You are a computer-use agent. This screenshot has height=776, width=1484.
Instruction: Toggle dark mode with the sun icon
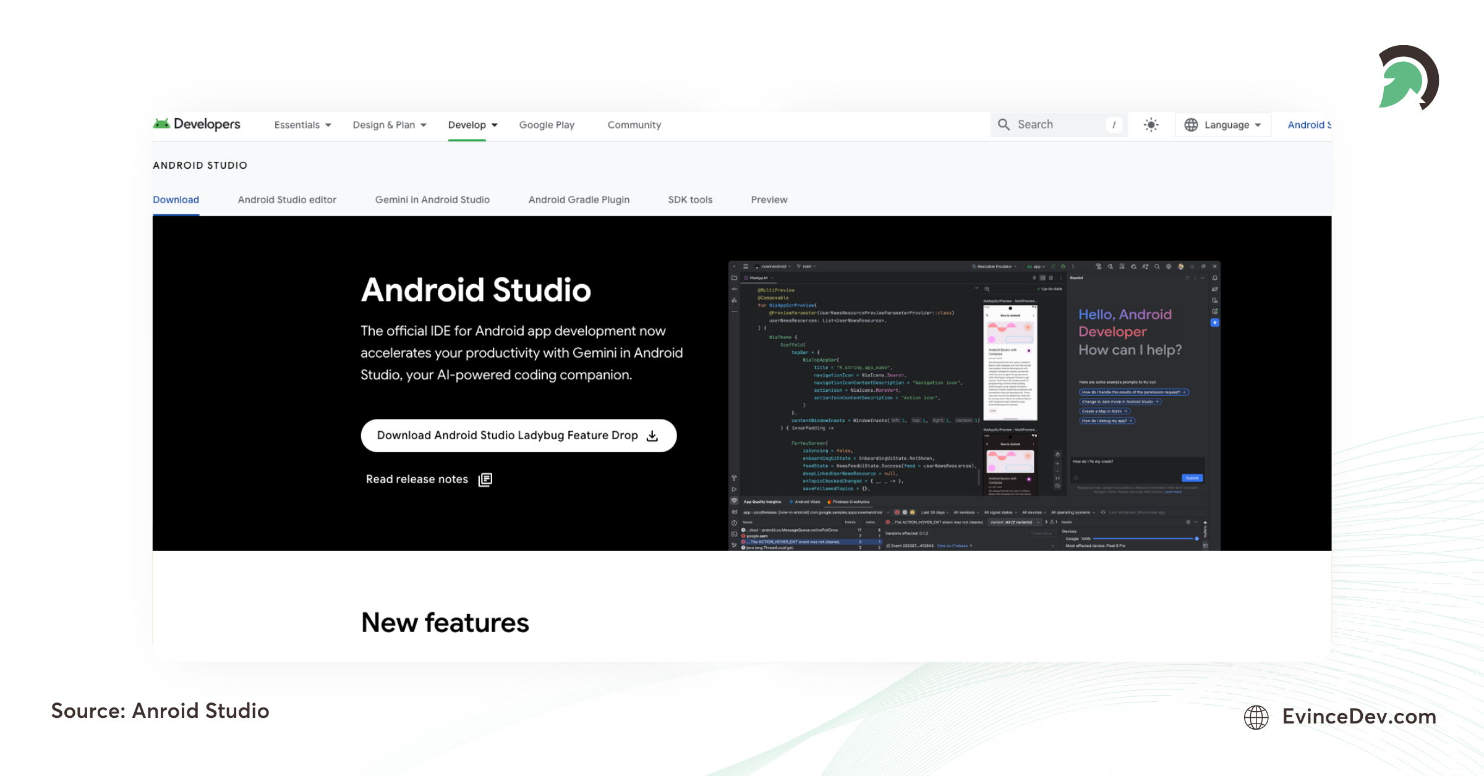tap(1151, 124)
